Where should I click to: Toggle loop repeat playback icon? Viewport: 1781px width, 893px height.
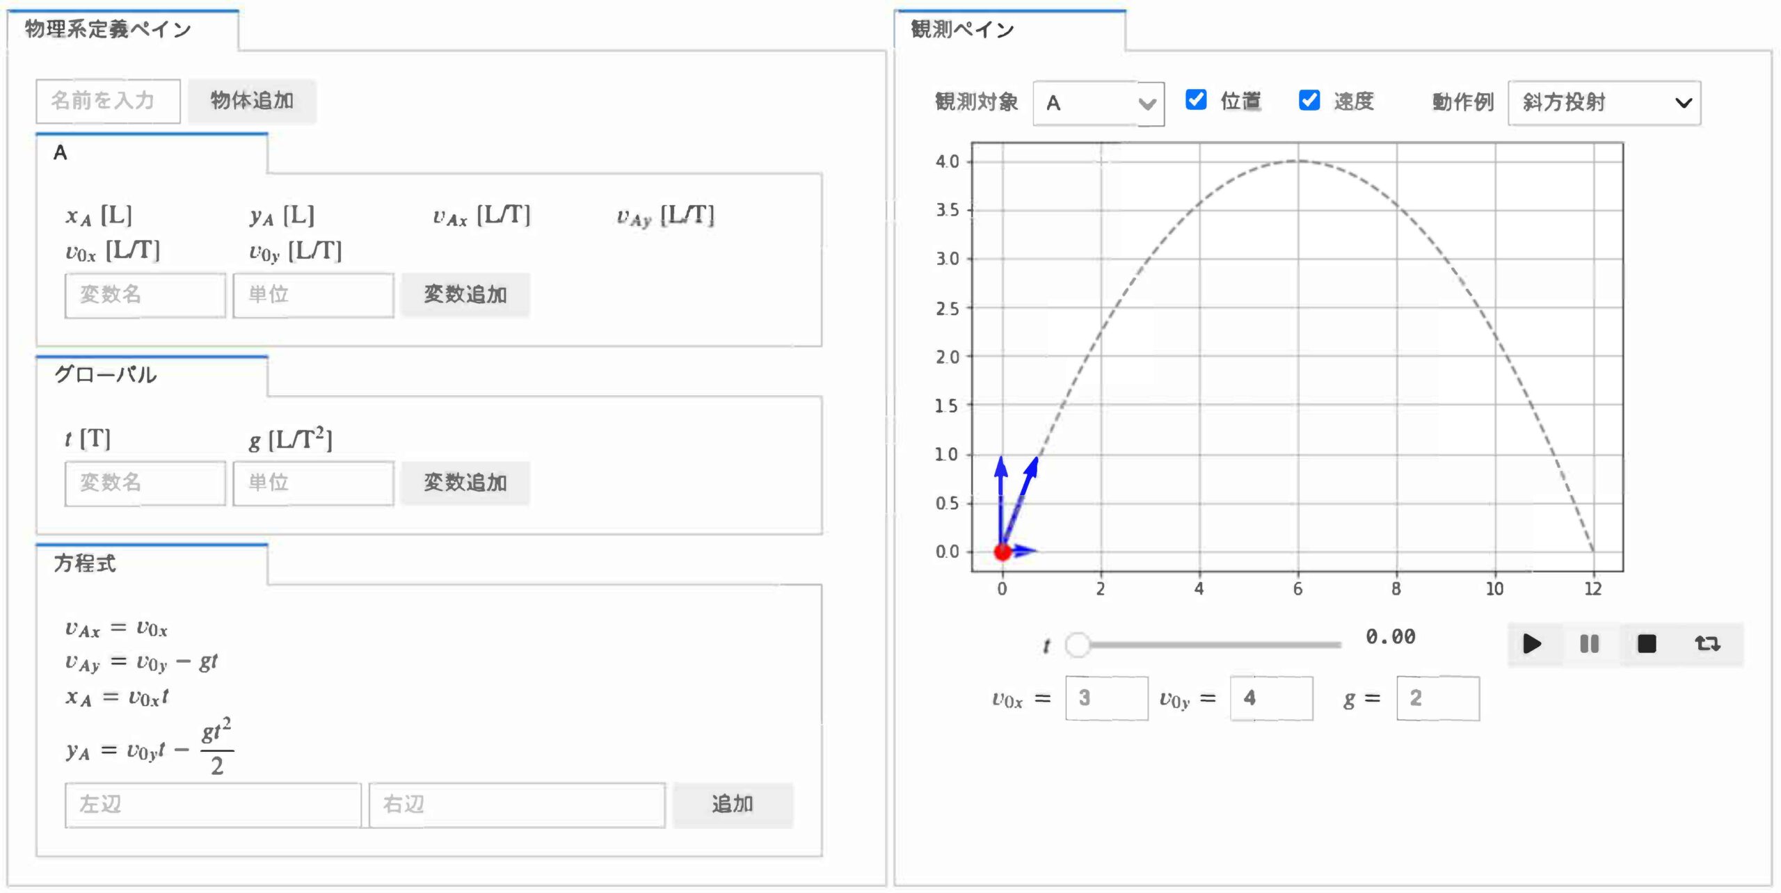(1707, 644)
